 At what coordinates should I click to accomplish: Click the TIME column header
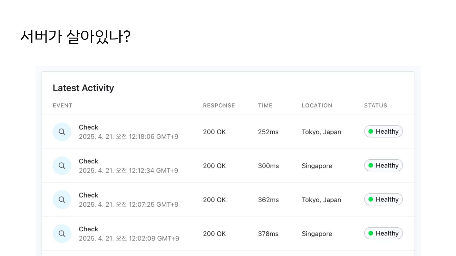(x=265, y=106)
